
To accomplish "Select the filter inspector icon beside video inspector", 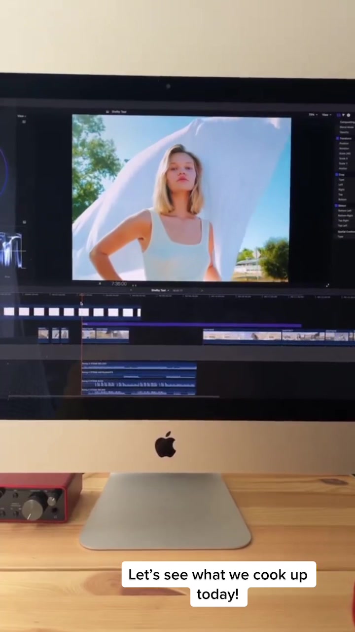I will coord(343,115).
